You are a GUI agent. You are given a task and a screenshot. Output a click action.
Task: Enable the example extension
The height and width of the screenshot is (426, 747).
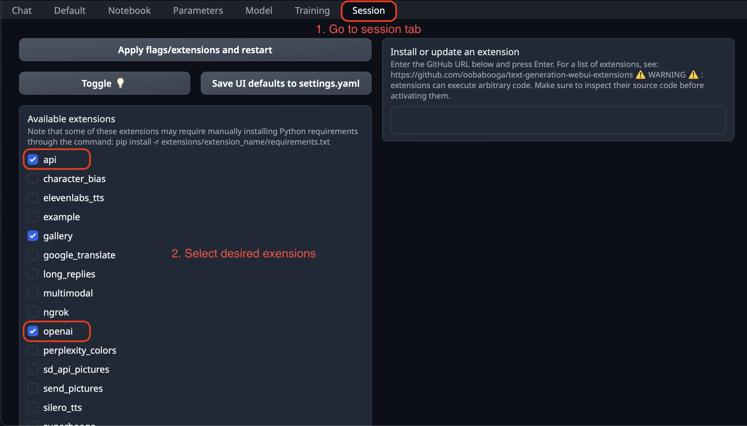[33, 217]
